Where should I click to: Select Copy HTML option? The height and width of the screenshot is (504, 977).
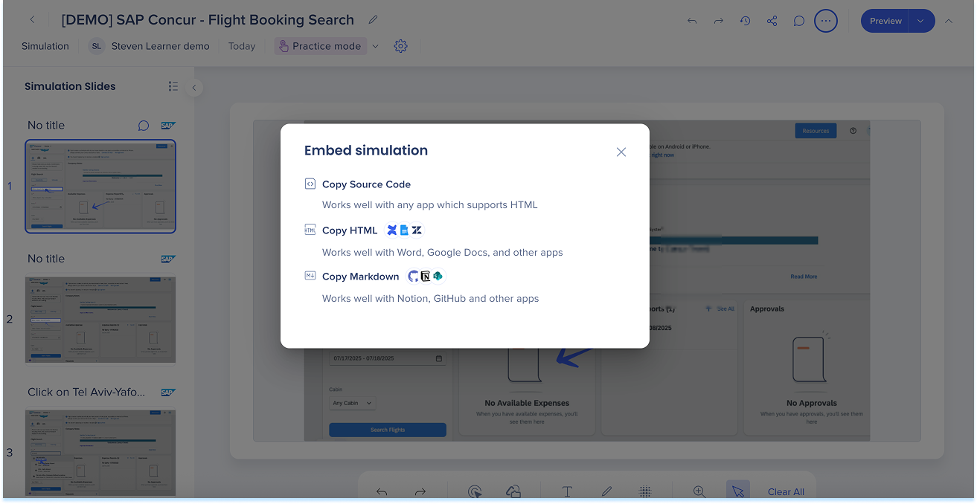click(x=349, y=230)
